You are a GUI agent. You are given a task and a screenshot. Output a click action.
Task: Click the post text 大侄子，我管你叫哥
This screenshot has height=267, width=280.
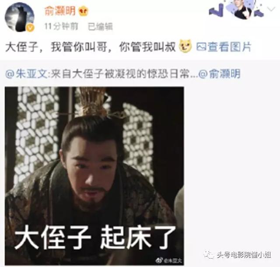click(x=56, y=47)
